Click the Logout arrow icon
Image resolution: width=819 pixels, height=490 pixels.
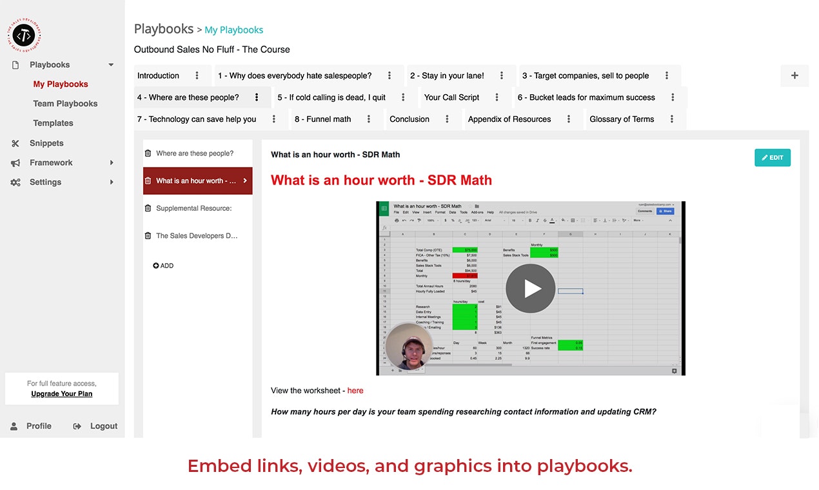77,426
